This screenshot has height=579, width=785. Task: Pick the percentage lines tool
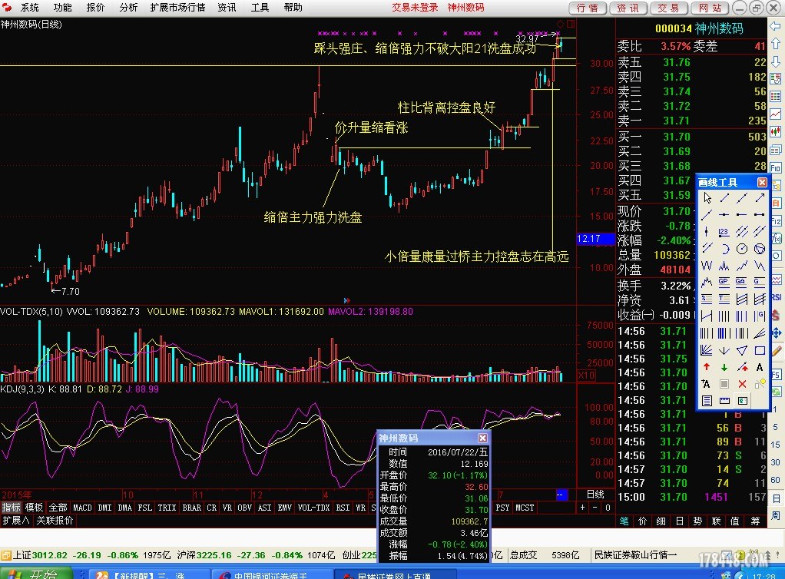pyautogui.click(x=707, y=299)
